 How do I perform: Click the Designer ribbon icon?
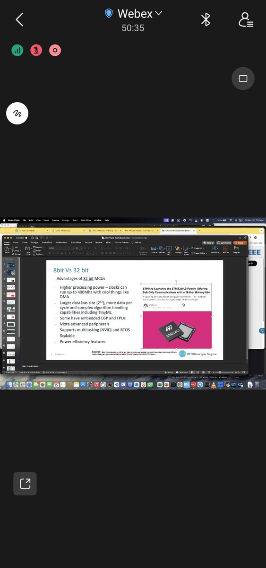click(236, 250)
